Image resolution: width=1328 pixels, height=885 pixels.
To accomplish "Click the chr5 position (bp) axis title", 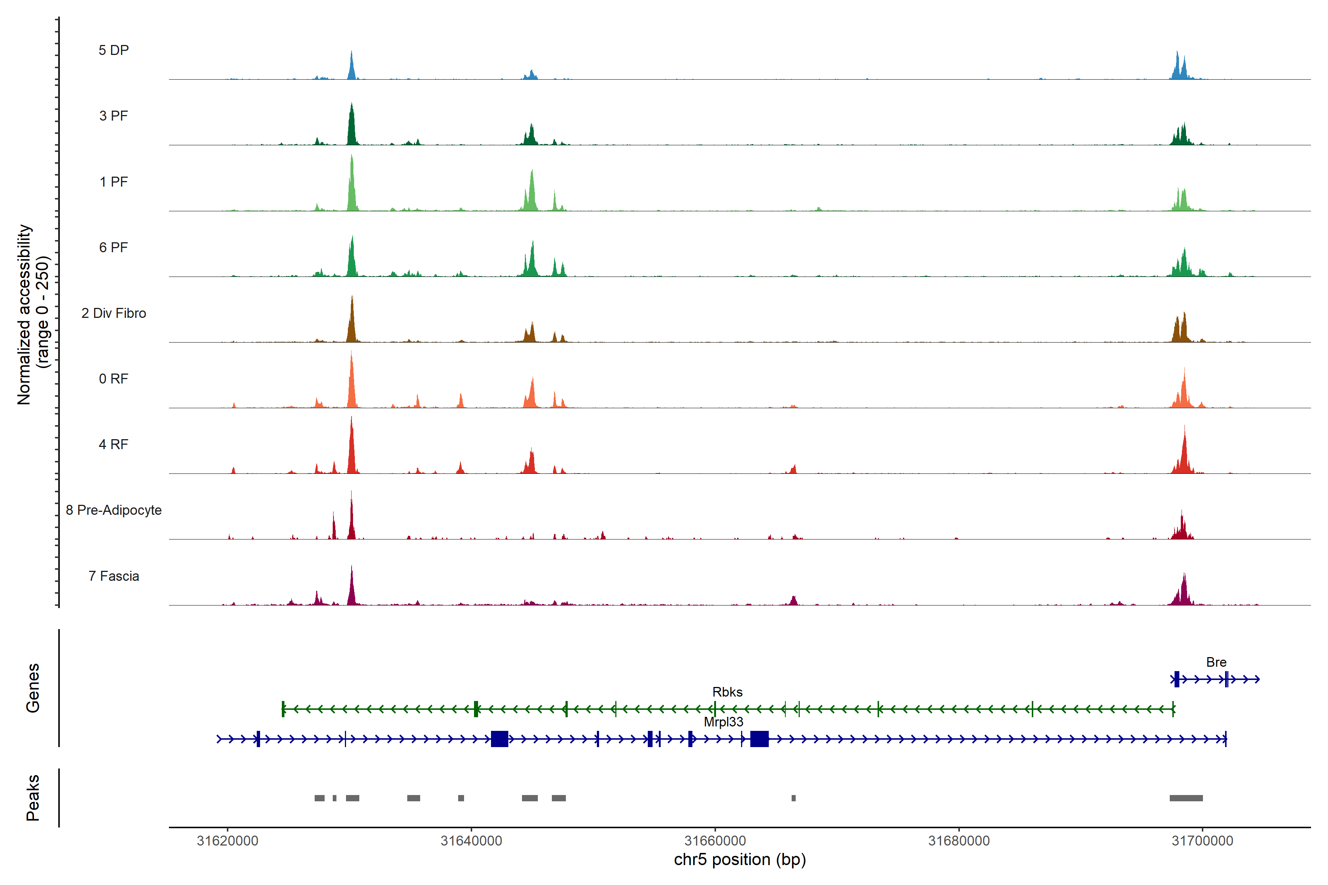I will [740, 860].
